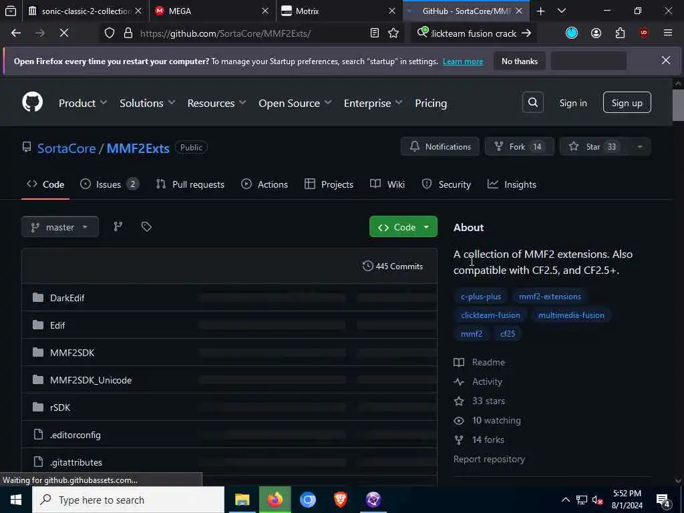Go to the Actions tab

(265, 184)
